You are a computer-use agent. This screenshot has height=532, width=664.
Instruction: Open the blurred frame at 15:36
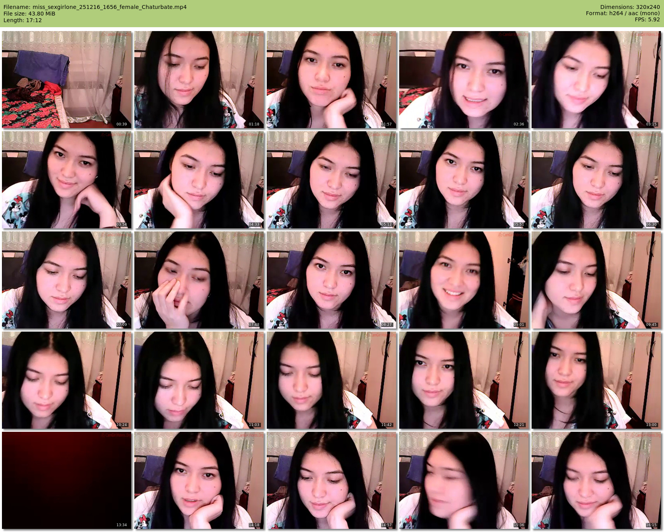(464, 480)
